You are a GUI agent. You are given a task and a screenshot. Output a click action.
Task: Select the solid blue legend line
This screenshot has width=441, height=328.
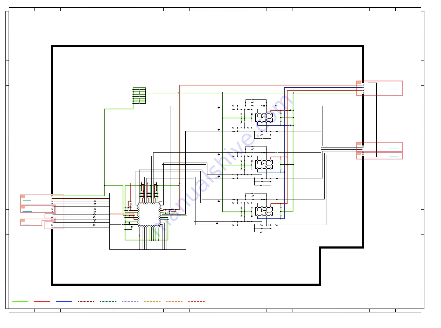[64, 302]
